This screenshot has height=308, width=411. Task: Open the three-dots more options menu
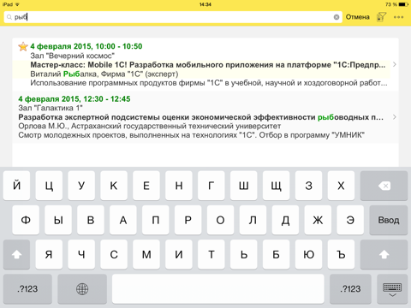(x=398, y=17)
